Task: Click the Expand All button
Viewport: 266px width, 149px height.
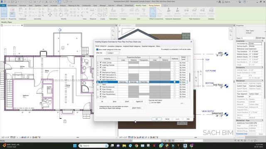Action: coord(139,101)
